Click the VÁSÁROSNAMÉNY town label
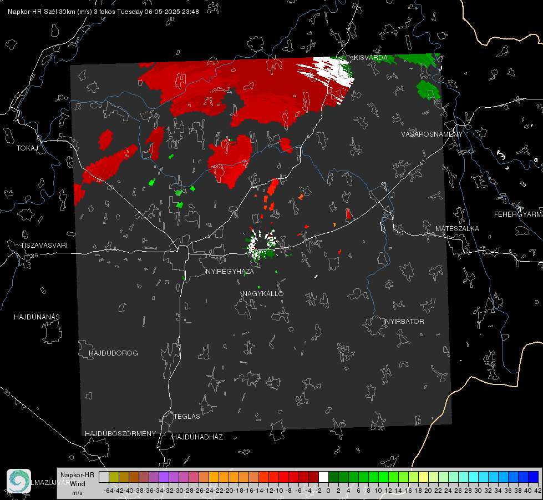 click(x=432, y=134)
